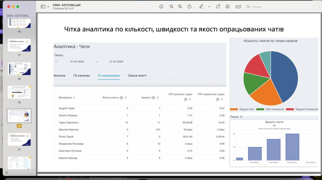Expand the sidebar view options chevron
322x180 pixels.
tap(48, 7)
